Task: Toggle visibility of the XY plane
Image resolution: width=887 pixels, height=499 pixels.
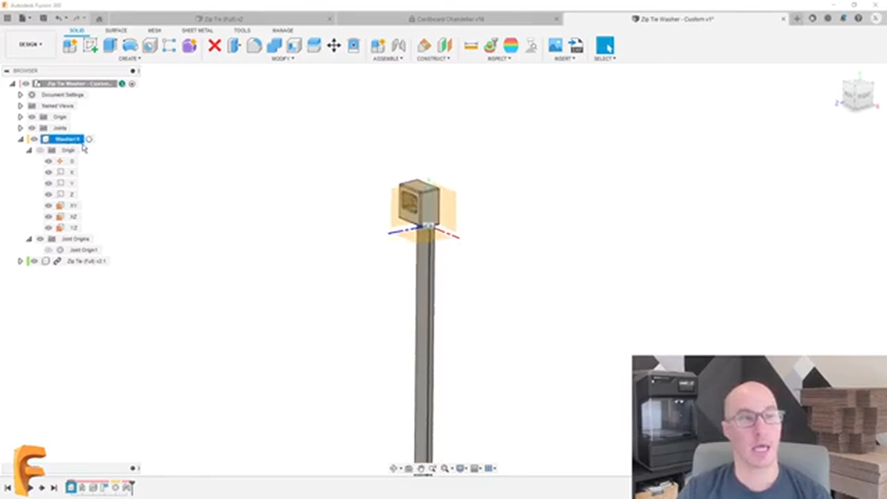Action: [49, 204]
